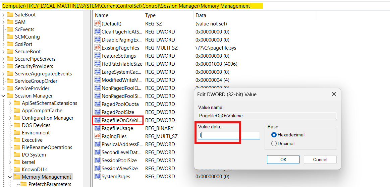Select the ServiceAggregatedEvents key
The height and width of the screenshot is (187, 390).
click(43, 74)
